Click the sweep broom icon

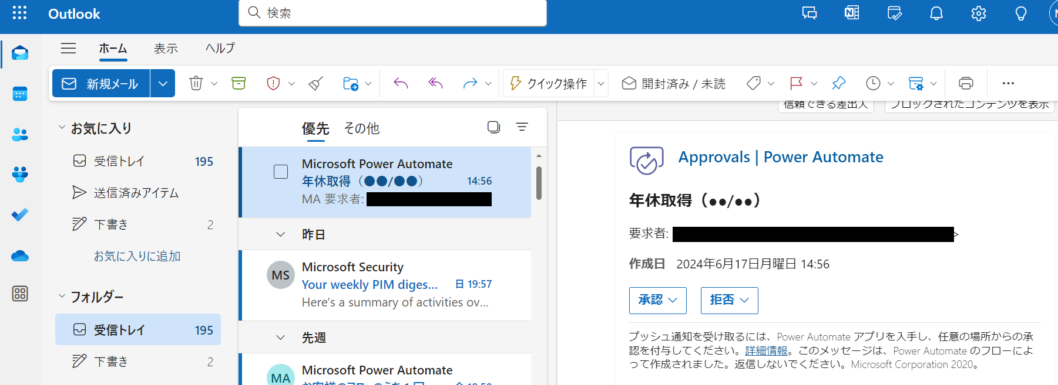point(315,83)
